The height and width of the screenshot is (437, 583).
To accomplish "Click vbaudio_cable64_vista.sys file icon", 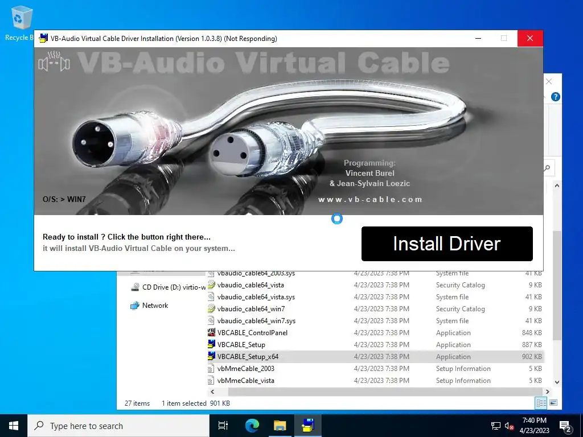I will pos(211,296).
